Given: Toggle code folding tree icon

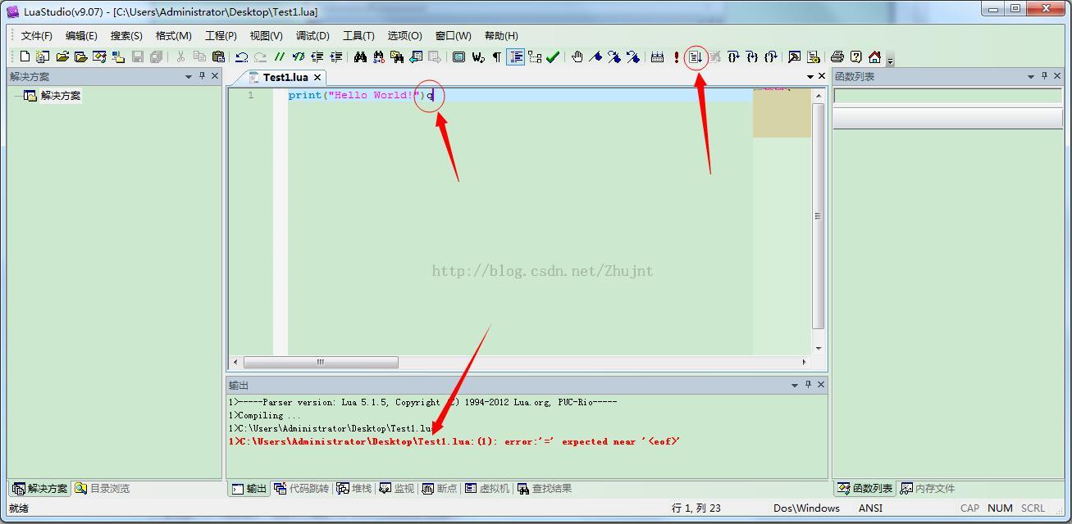Looking at the screenshot, I should point(535,56).
